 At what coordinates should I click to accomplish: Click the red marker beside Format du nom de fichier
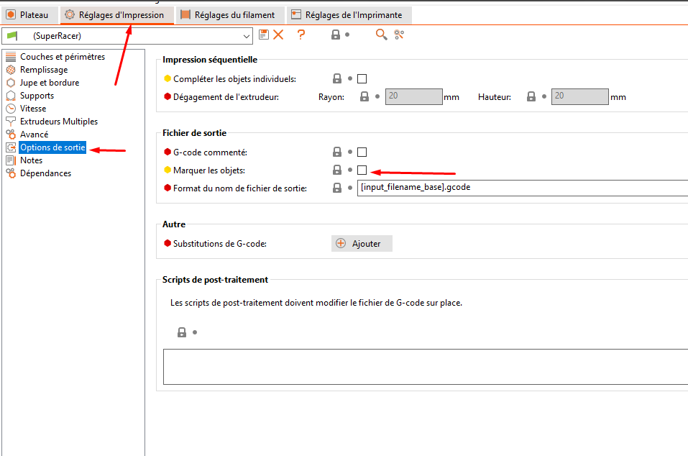point(168,188)
